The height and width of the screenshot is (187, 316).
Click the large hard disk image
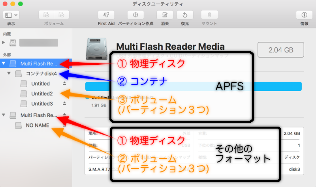pos(97,49)
